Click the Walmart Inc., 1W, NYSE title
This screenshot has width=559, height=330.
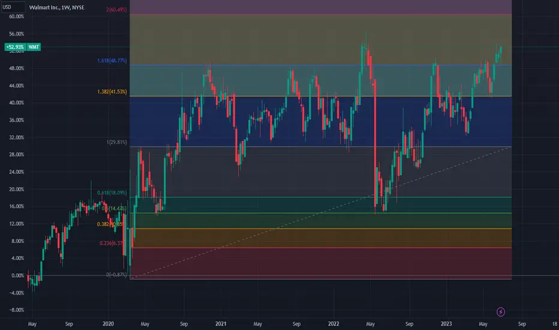pos(57,7)
